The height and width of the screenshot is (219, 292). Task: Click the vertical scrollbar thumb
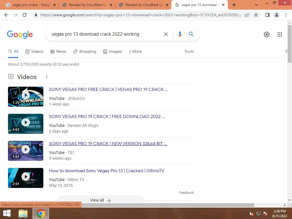pyautogui.click(x=289, y=44)
